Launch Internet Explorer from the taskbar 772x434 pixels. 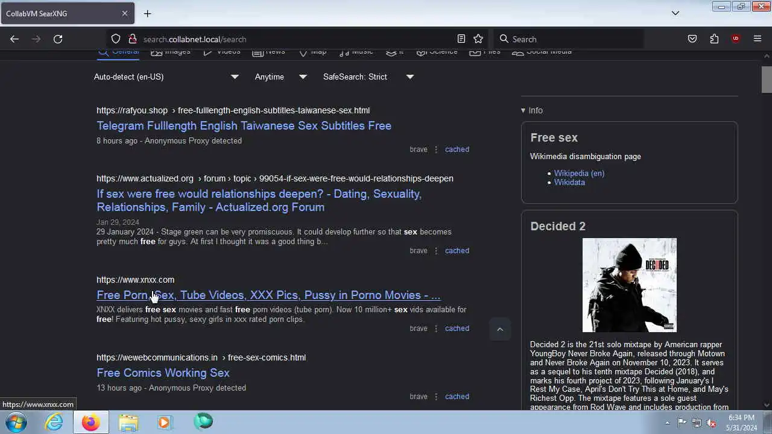pyautogui.click(x=54, y=422)
